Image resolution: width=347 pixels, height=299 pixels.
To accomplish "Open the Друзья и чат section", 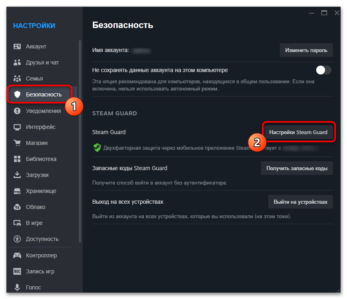I will point(42,62).
